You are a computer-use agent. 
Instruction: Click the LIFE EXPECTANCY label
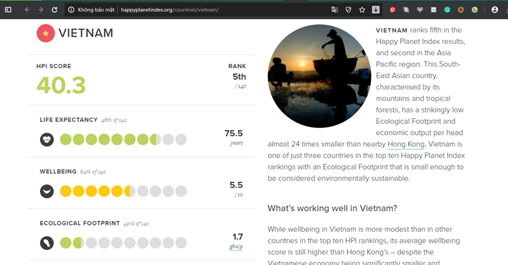(69, 119)
